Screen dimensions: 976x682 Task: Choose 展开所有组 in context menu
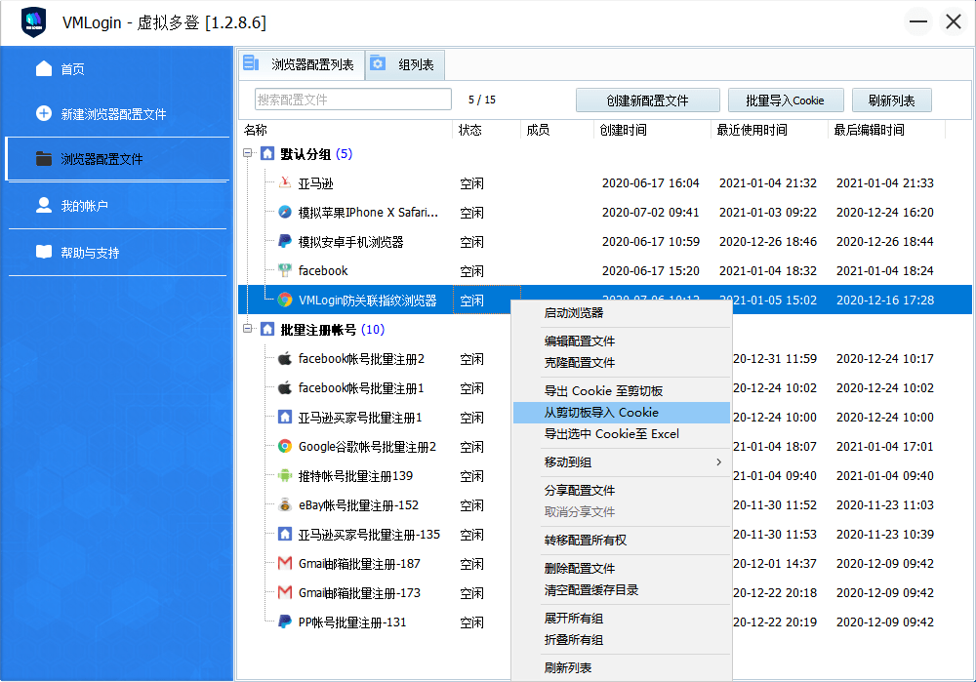[621, 618]
